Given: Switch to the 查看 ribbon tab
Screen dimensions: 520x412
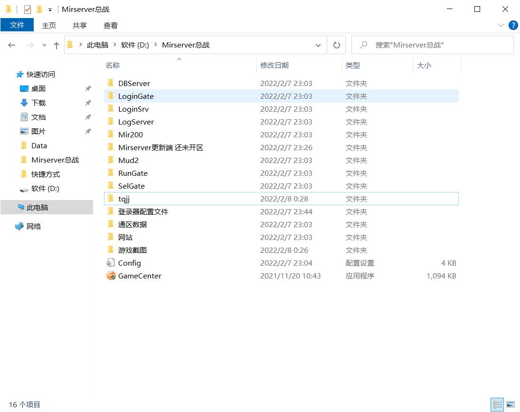Looking at the screenshot, I should pyautogui.click(x=110, y=25).
